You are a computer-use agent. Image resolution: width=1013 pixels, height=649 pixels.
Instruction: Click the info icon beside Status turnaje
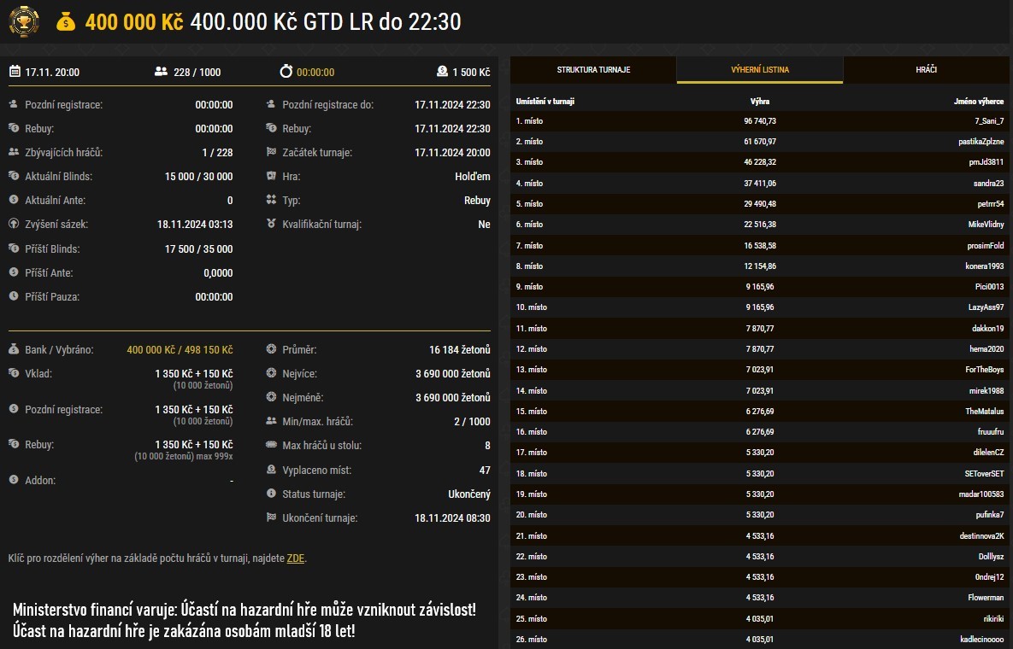tap(272, 494)
